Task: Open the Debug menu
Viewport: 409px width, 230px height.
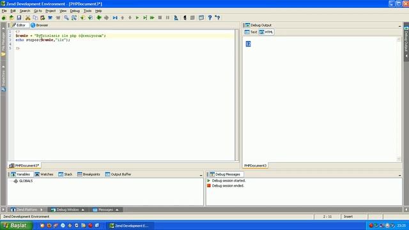Action: click(75, 11)
